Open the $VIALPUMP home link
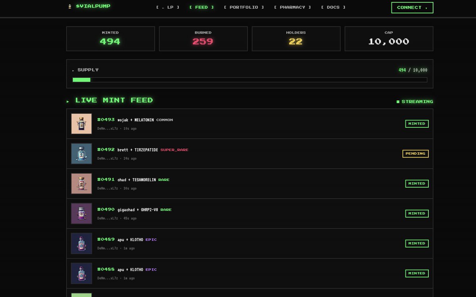This screenshot has height=297, width=476. pos(89,6)
